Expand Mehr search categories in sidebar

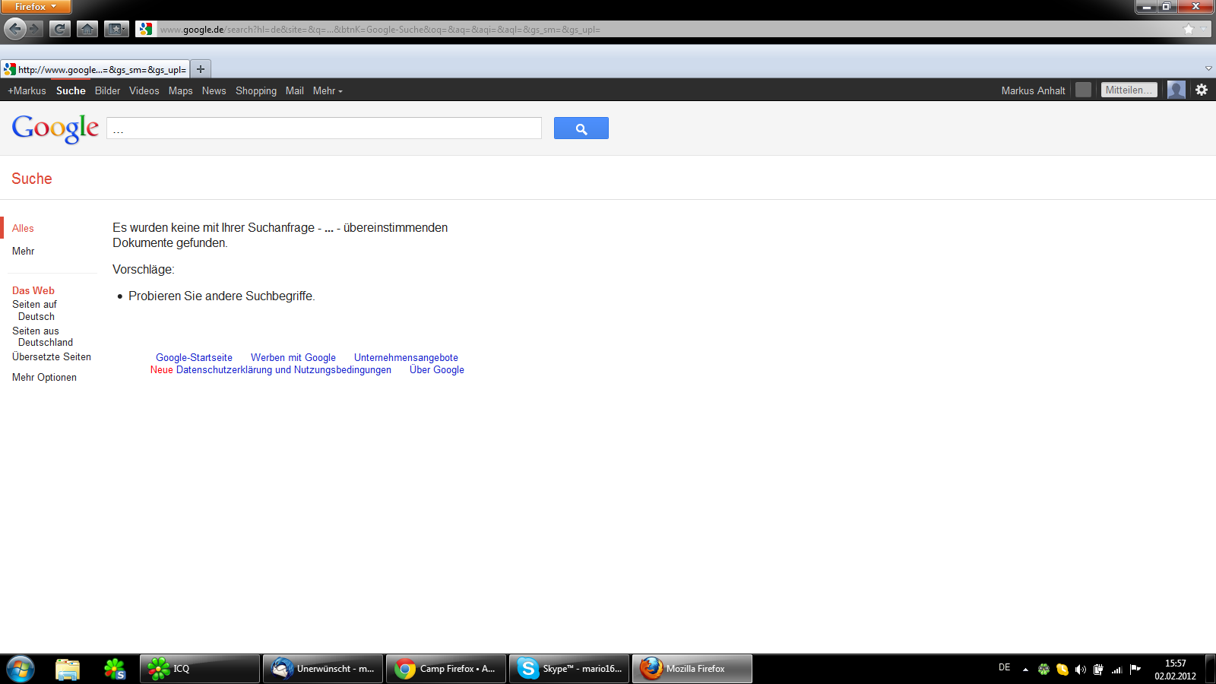24,251
